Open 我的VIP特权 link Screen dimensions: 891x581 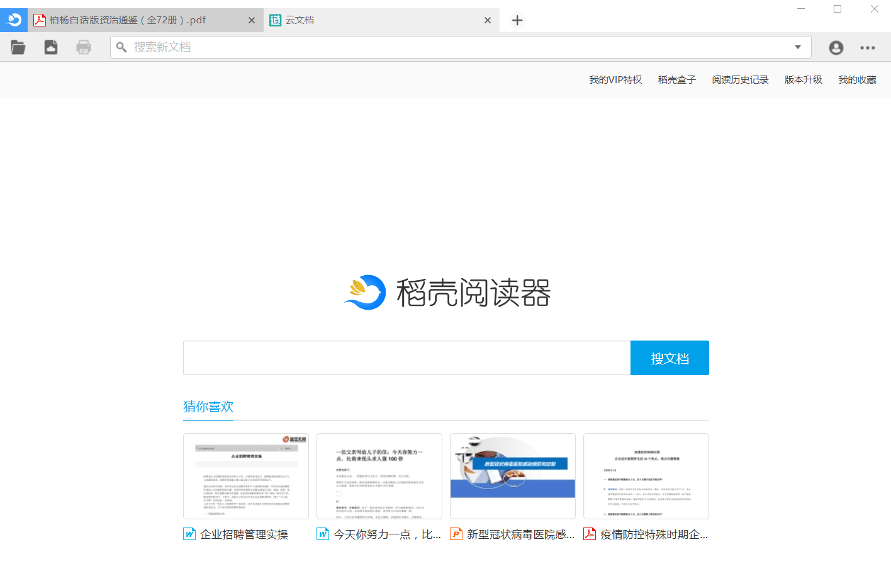(x=615, y=80)
